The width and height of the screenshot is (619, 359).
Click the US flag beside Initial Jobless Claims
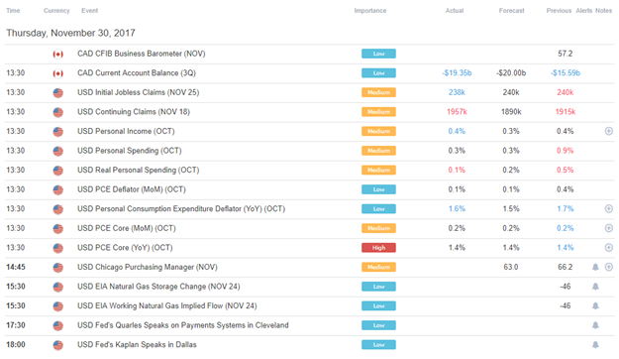click(58, 93)
